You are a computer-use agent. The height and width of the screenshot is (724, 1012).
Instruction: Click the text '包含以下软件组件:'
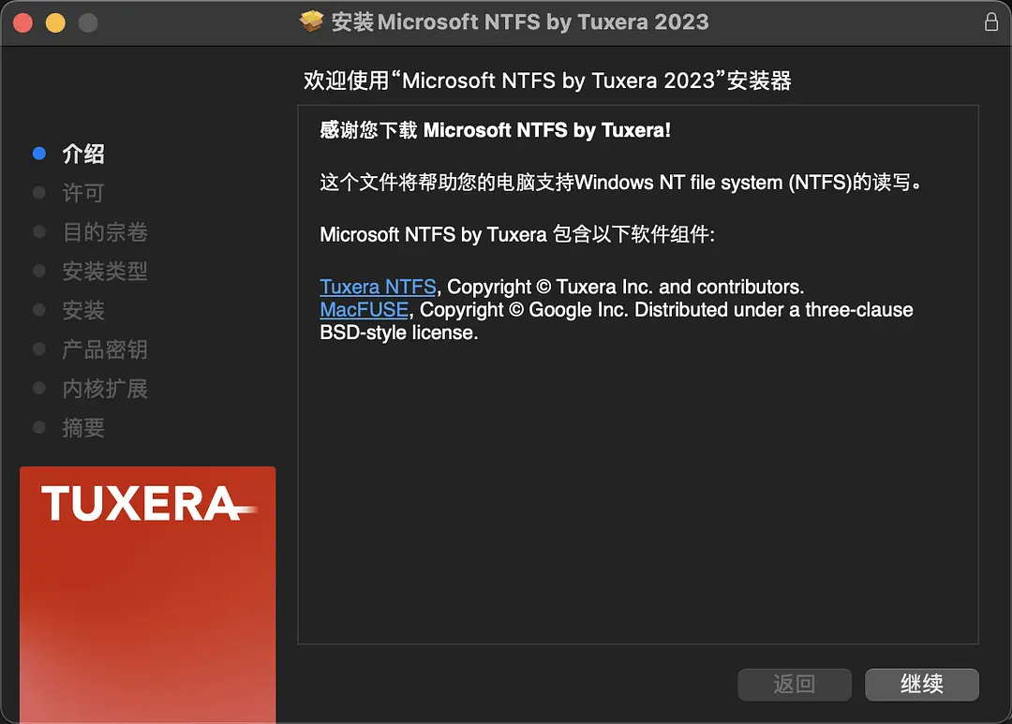click(633, 234)
